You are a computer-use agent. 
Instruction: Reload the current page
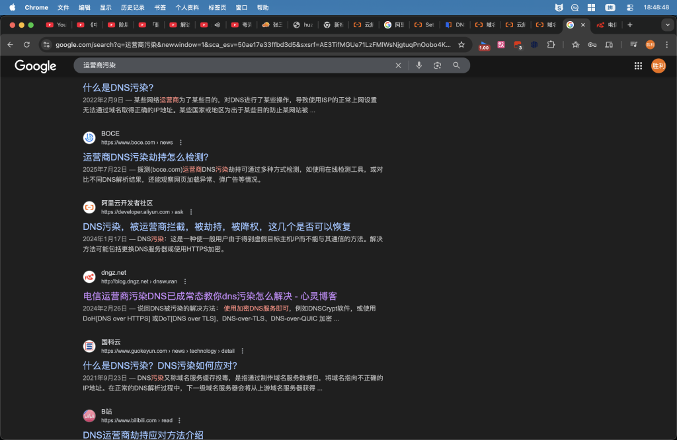pos(26,44)
